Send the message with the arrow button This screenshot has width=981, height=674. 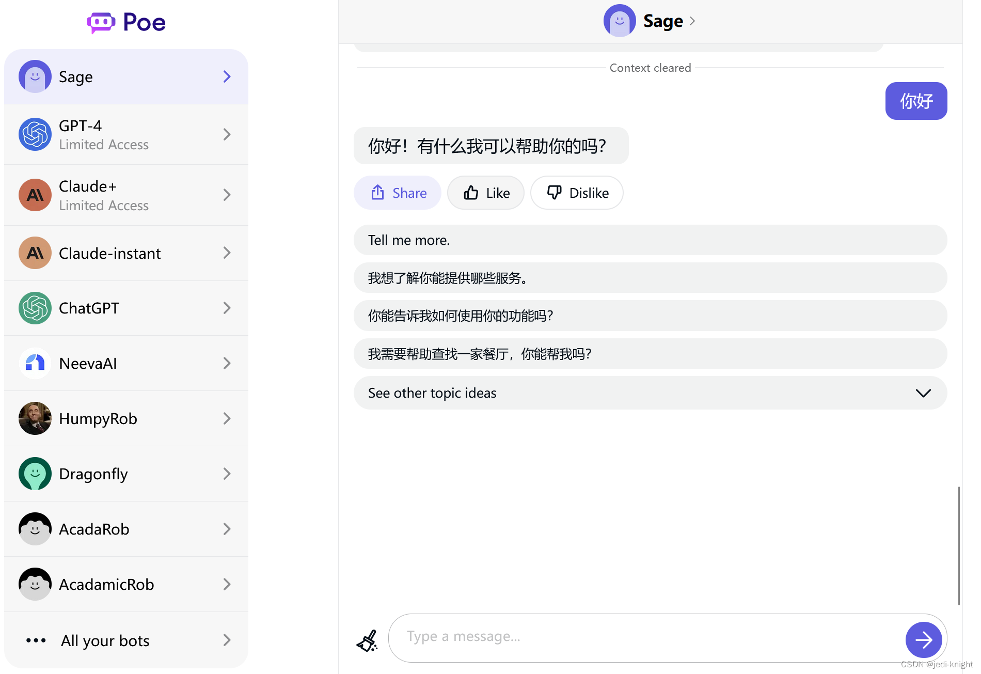pyautogui.click(x=924, y=640)
